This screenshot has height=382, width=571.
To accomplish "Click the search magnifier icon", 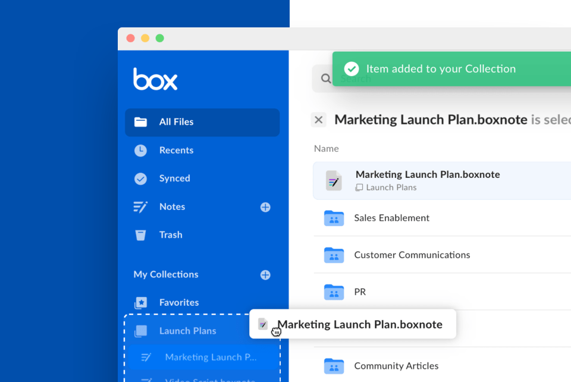I will pos(325,78).
